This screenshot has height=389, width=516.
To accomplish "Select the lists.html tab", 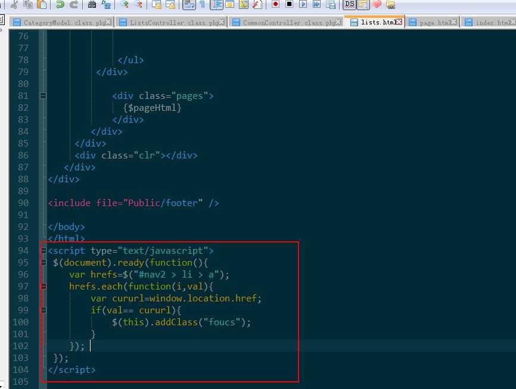I will pyautogui.click(x=375, y=22).
